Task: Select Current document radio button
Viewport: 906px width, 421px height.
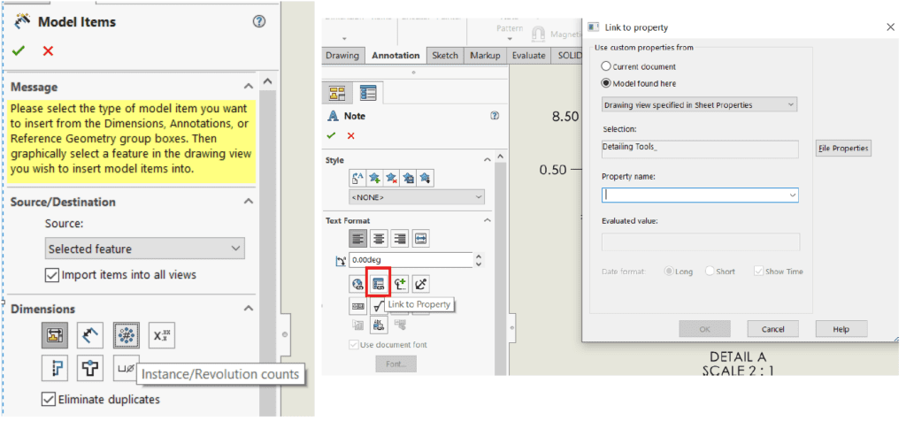Action: (x=606, y=66)
